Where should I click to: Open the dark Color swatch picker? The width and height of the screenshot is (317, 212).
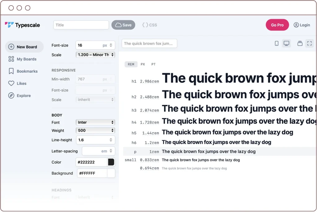click(x=111, y=162)
